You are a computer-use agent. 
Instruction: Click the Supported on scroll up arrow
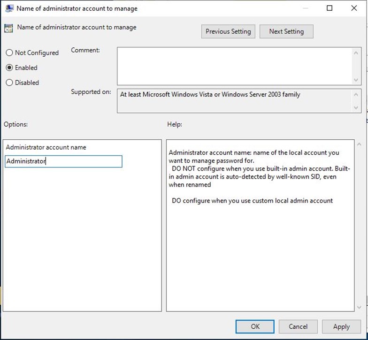point(356,95)
